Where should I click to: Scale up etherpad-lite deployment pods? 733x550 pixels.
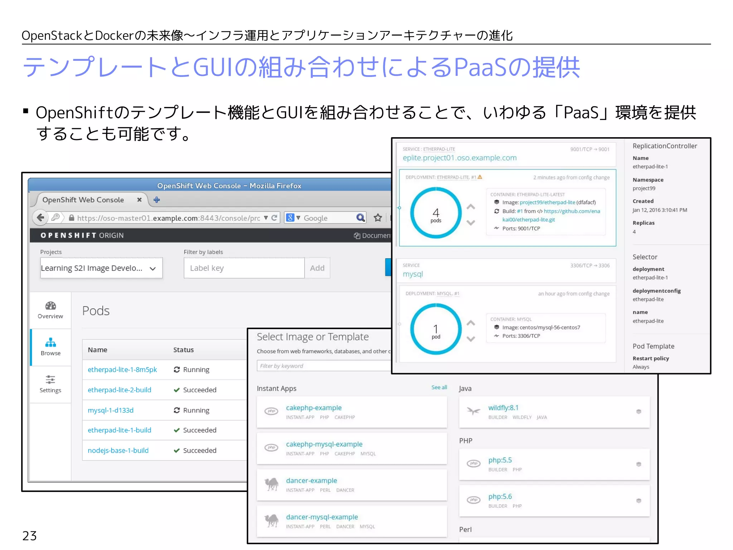click(x=471, y=207)
